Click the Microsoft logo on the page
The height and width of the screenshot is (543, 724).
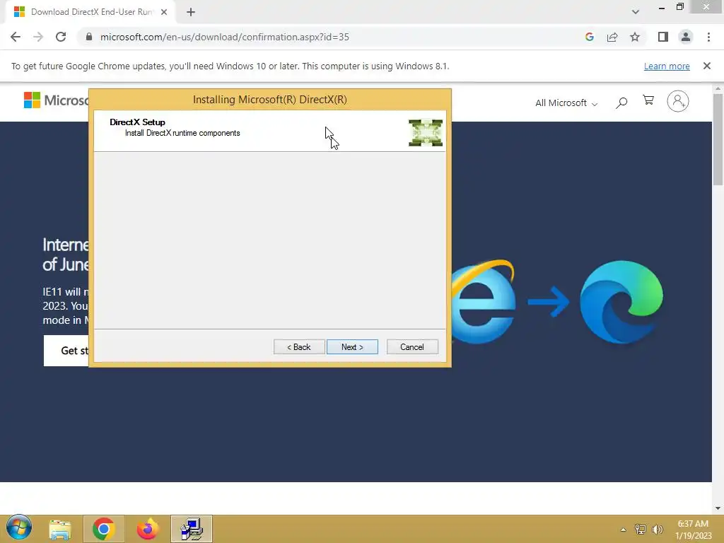[56, 100]
